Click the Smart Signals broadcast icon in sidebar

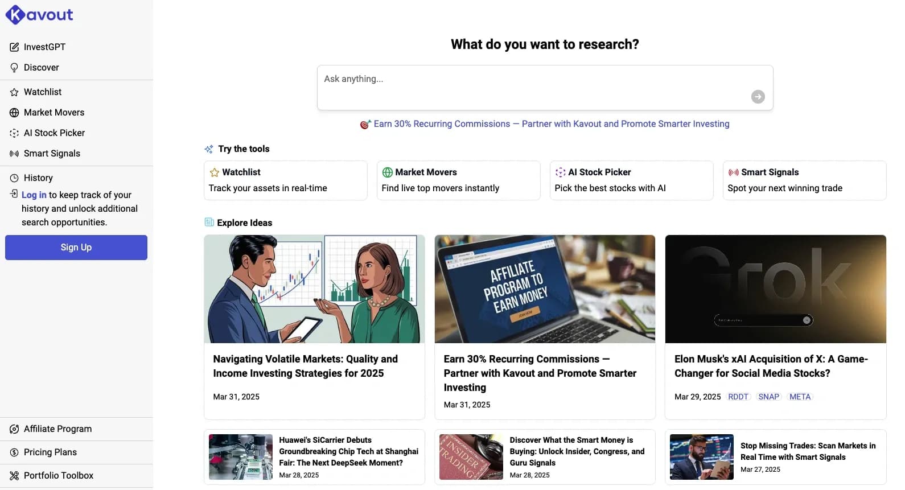pos(14,154)
